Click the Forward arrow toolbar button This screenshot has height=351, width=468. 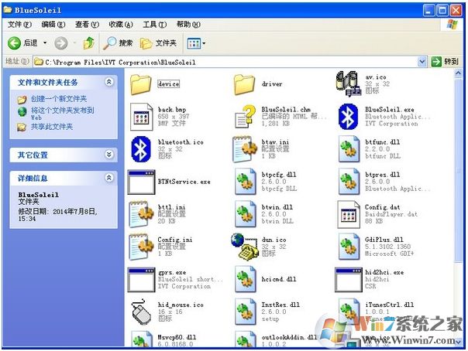pyautogui.click(x=61, y=43)
